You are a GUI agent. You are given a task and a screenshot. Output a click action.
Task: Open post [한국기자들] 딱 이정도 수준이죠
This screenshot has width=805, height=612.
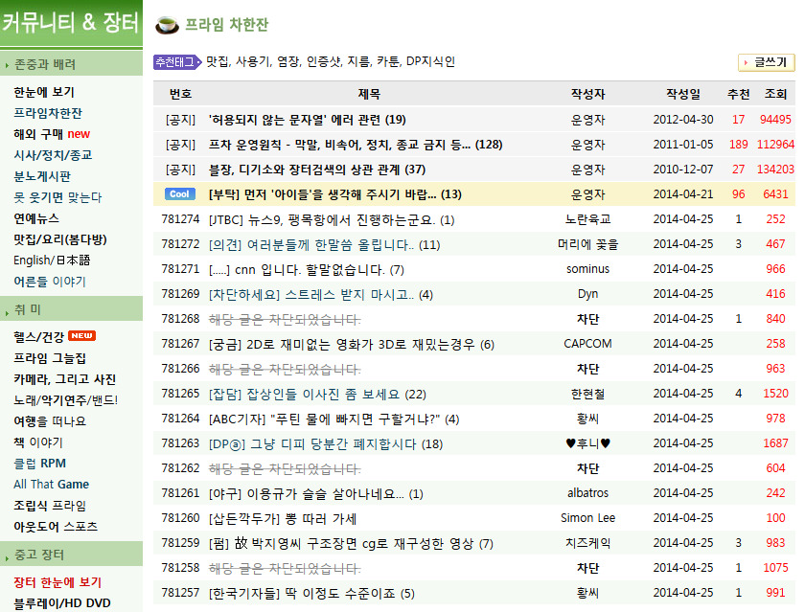pyautogui.click(x=311, y=594)
